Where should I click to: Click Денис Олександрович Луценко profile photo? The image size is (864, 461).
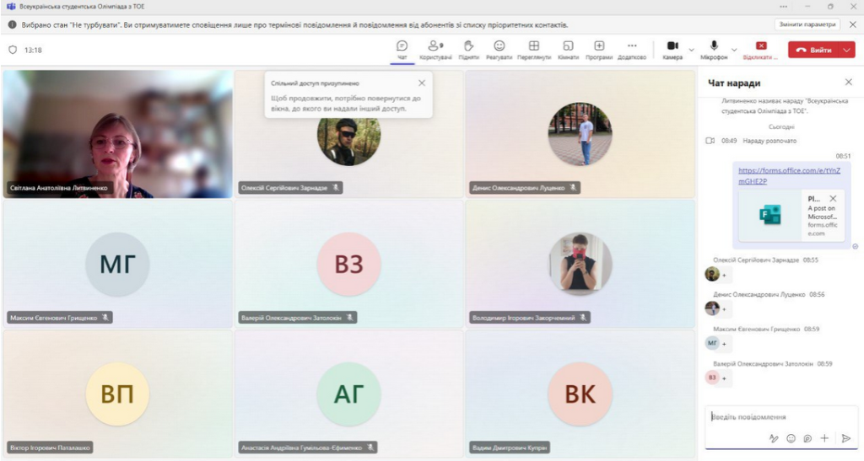580,134
